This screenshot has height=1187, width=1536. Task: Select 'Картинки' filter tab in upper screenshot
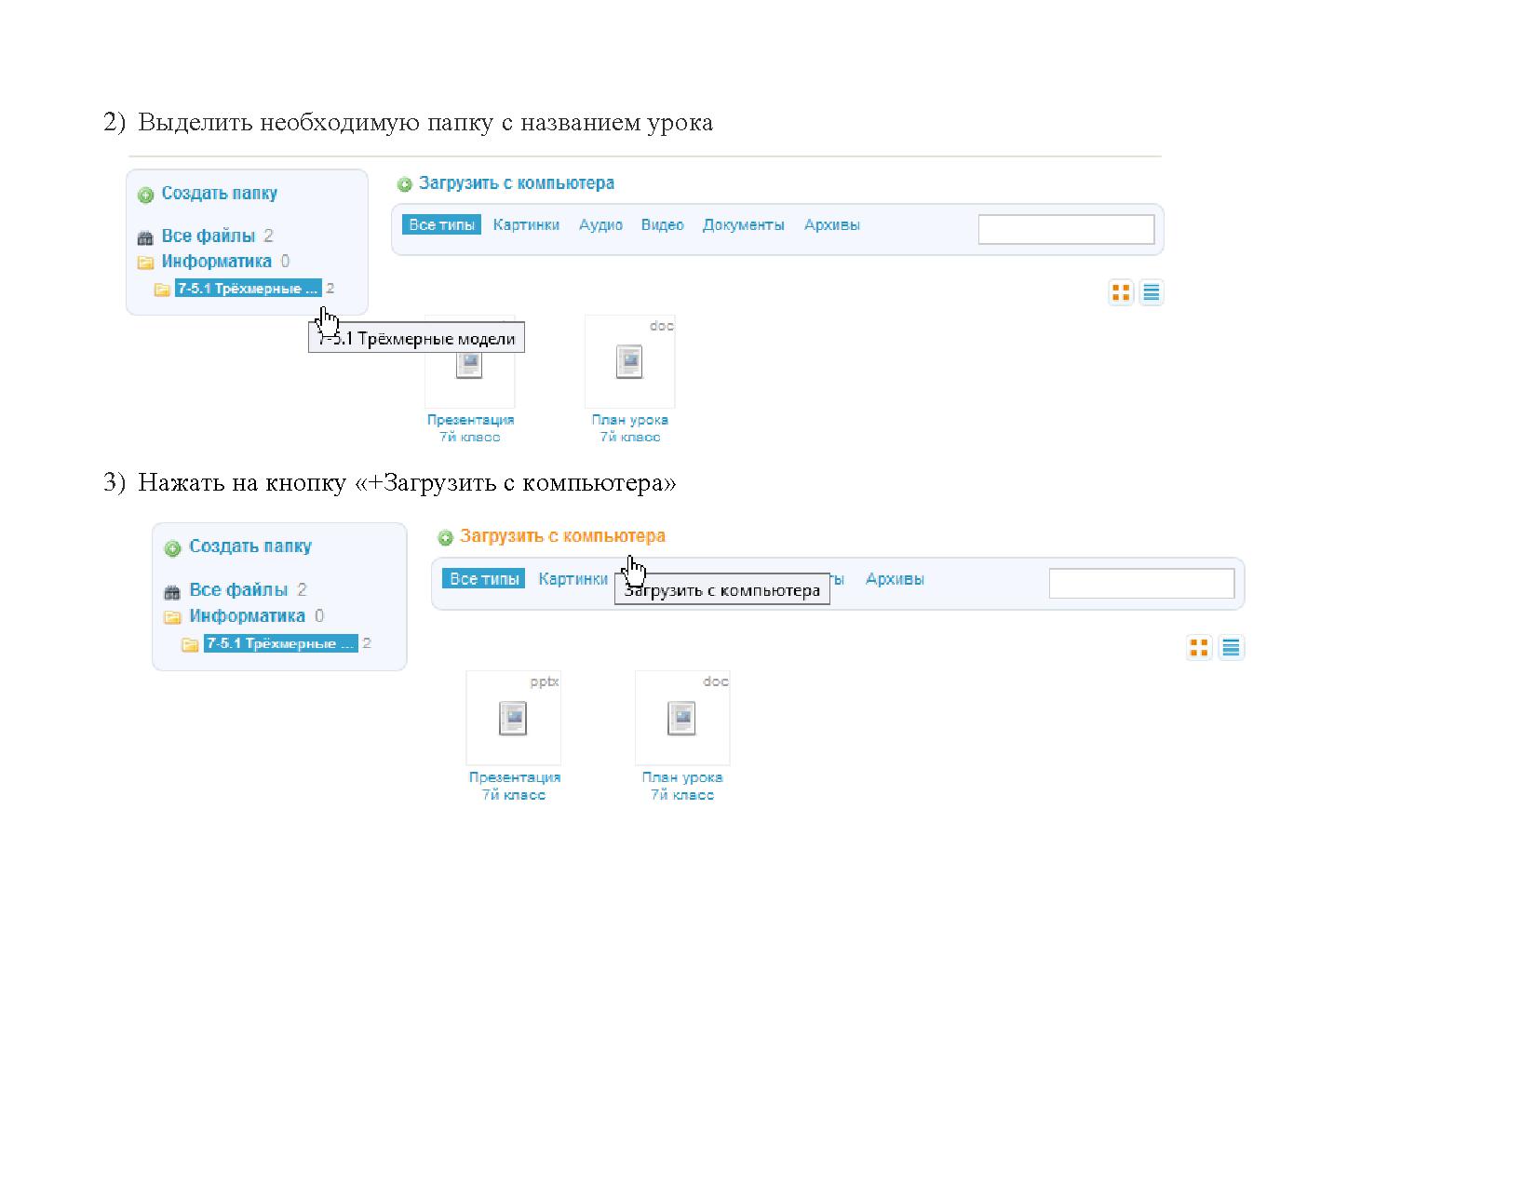point(526,225)
